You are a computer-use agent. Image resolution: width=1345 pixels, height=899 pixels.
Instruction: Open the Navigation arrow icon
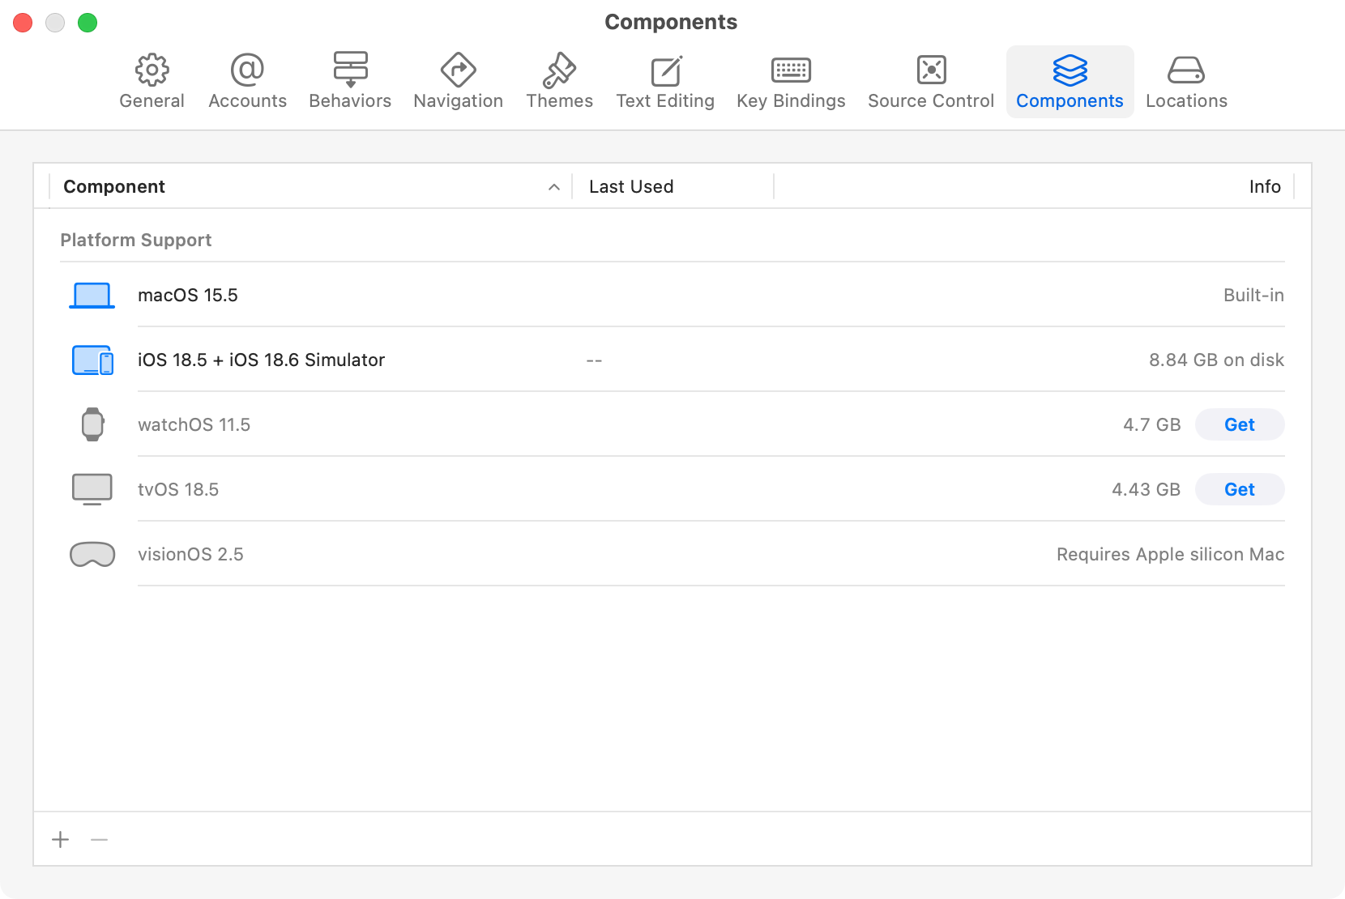coord(458,70)
